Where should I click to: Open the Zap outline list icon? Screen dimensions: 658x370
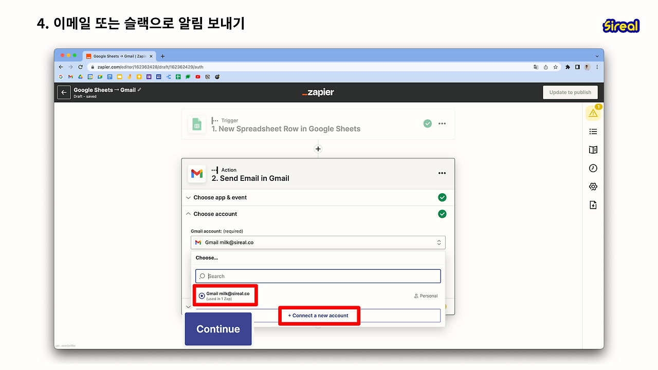[593, 132]
